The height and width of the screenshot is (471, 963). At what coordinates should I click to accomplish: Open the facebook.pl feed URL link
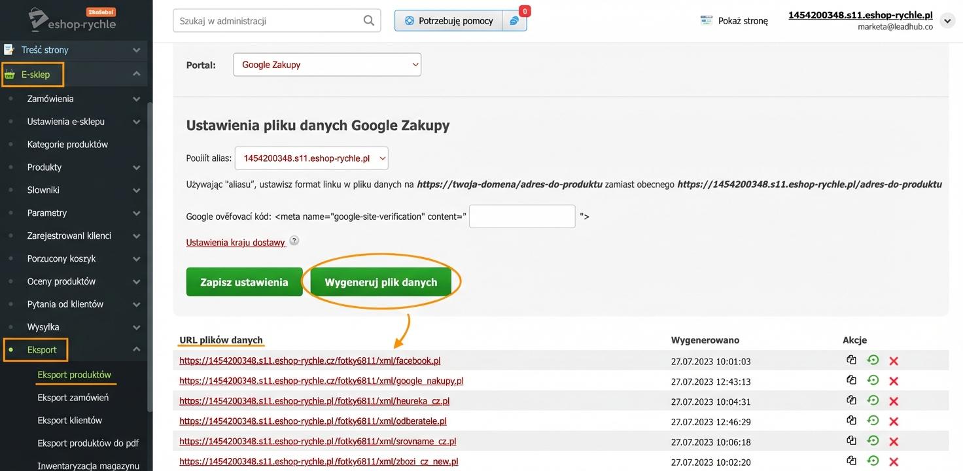(309, 360)
